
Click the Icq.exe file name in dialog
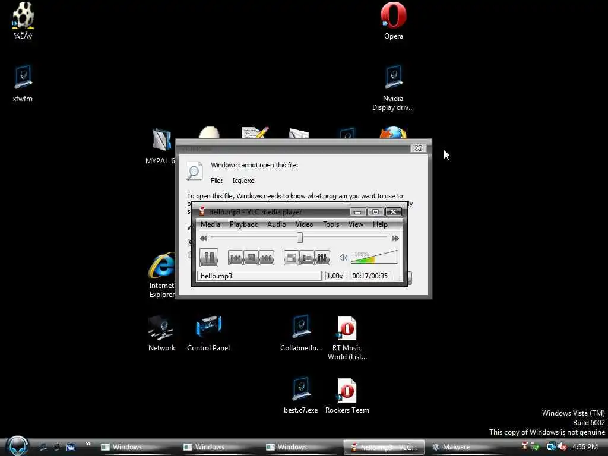(243, 180)
